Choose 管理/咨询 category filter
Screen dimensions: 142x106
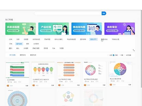tap(104, 39)
